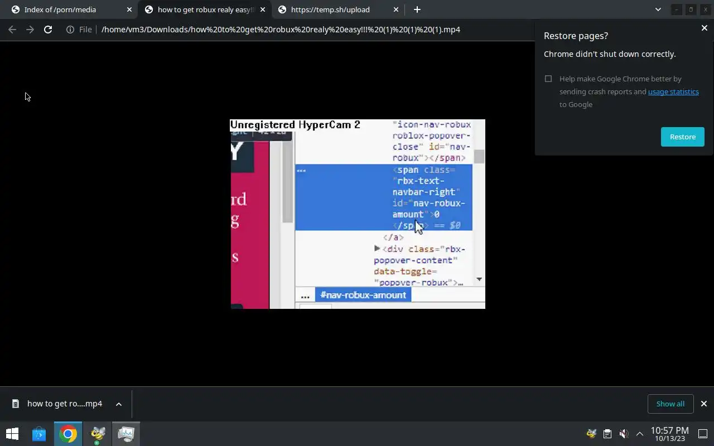Image resolution: width=714 pixels, height=446 pixels.
Task: Toggle the muted volume icon
Action: (624, 434)
